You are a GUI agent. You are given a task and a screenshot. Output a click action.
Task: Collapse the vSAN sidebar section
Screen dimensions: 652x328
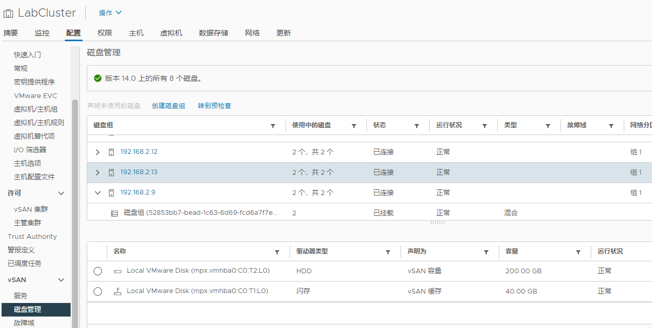[61, 280]
